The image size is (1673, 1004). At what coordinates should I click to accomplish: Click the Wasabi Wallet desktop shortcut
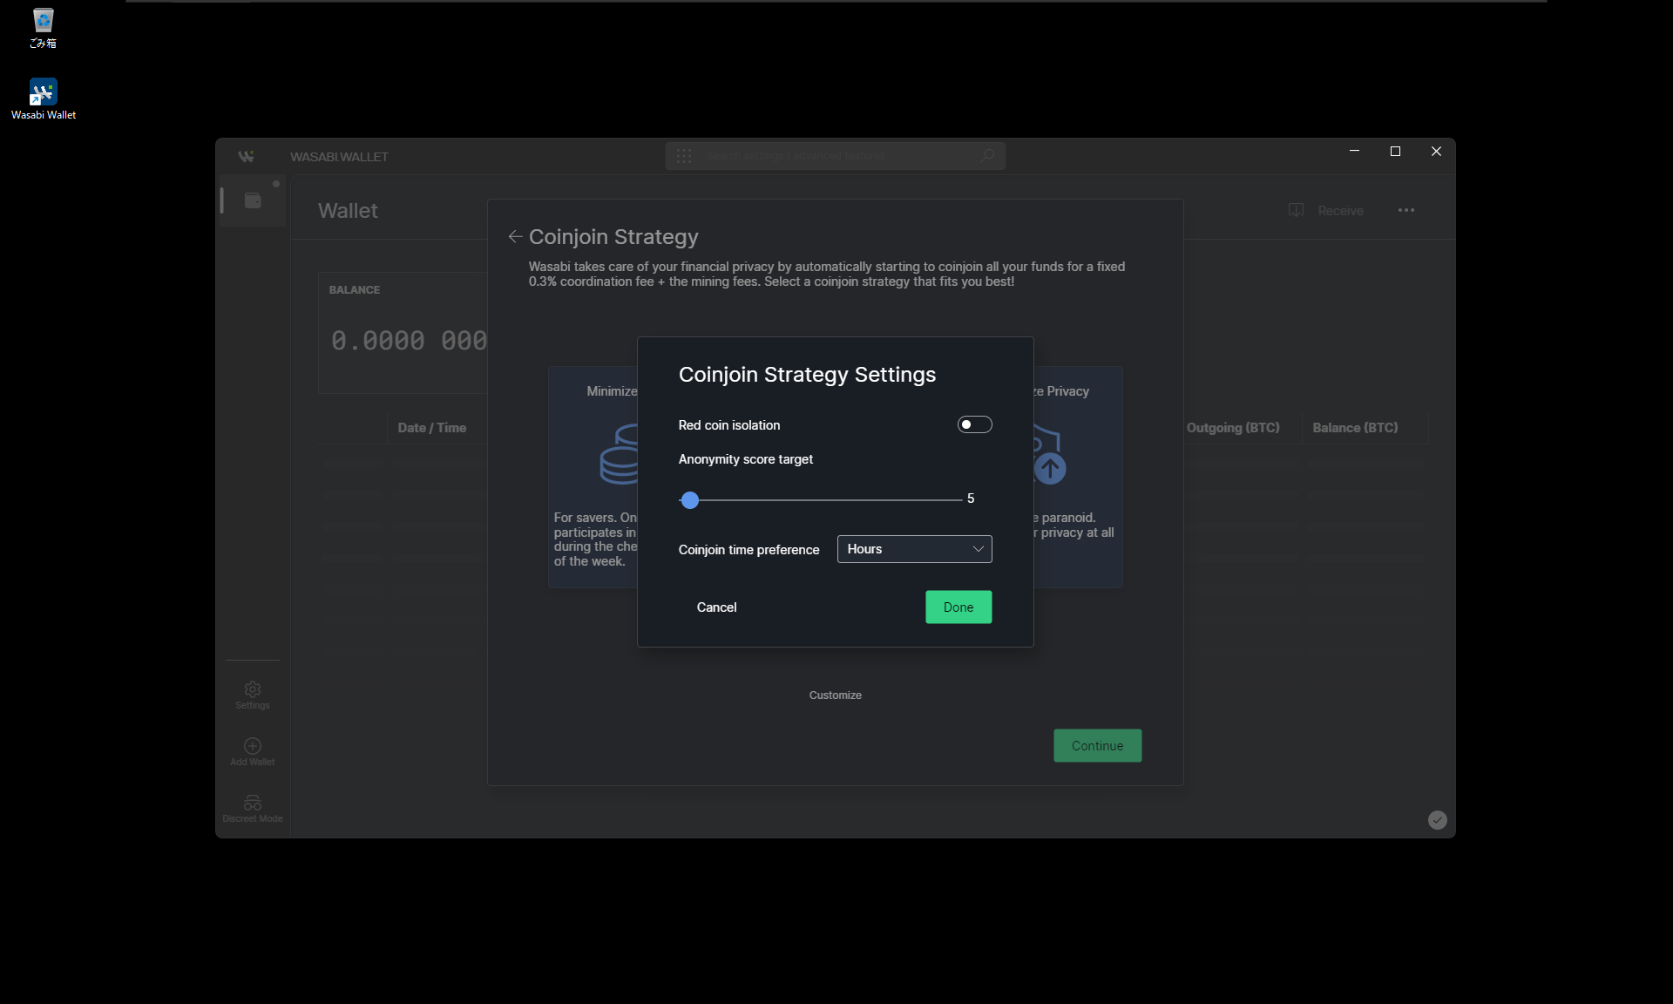point(43,99)
